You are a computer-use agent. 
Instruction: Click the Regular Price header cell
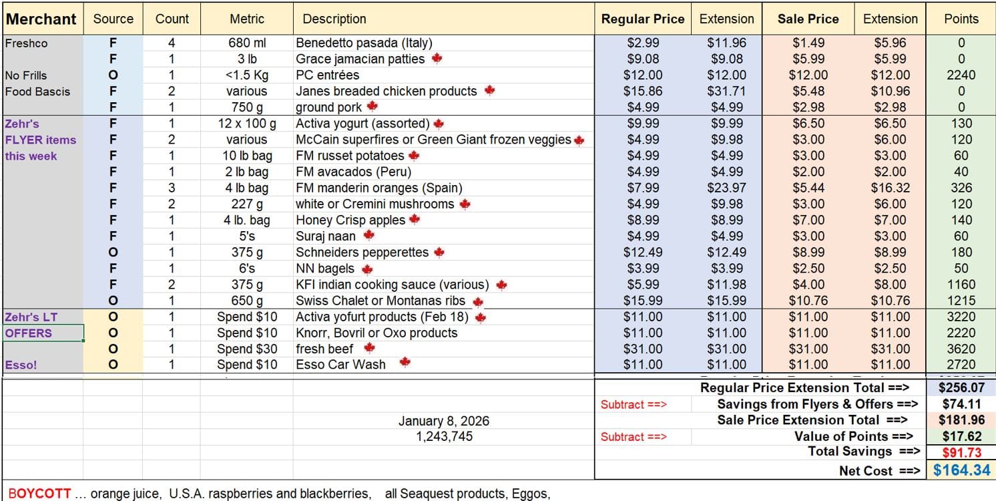[642, 19]
